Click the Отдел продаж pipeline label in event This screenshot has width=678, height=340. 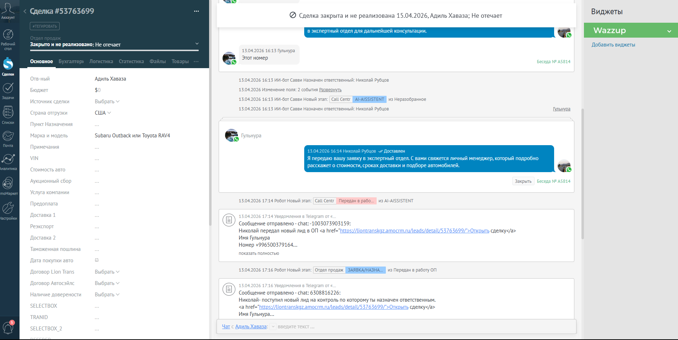click(x=329, y=270)
